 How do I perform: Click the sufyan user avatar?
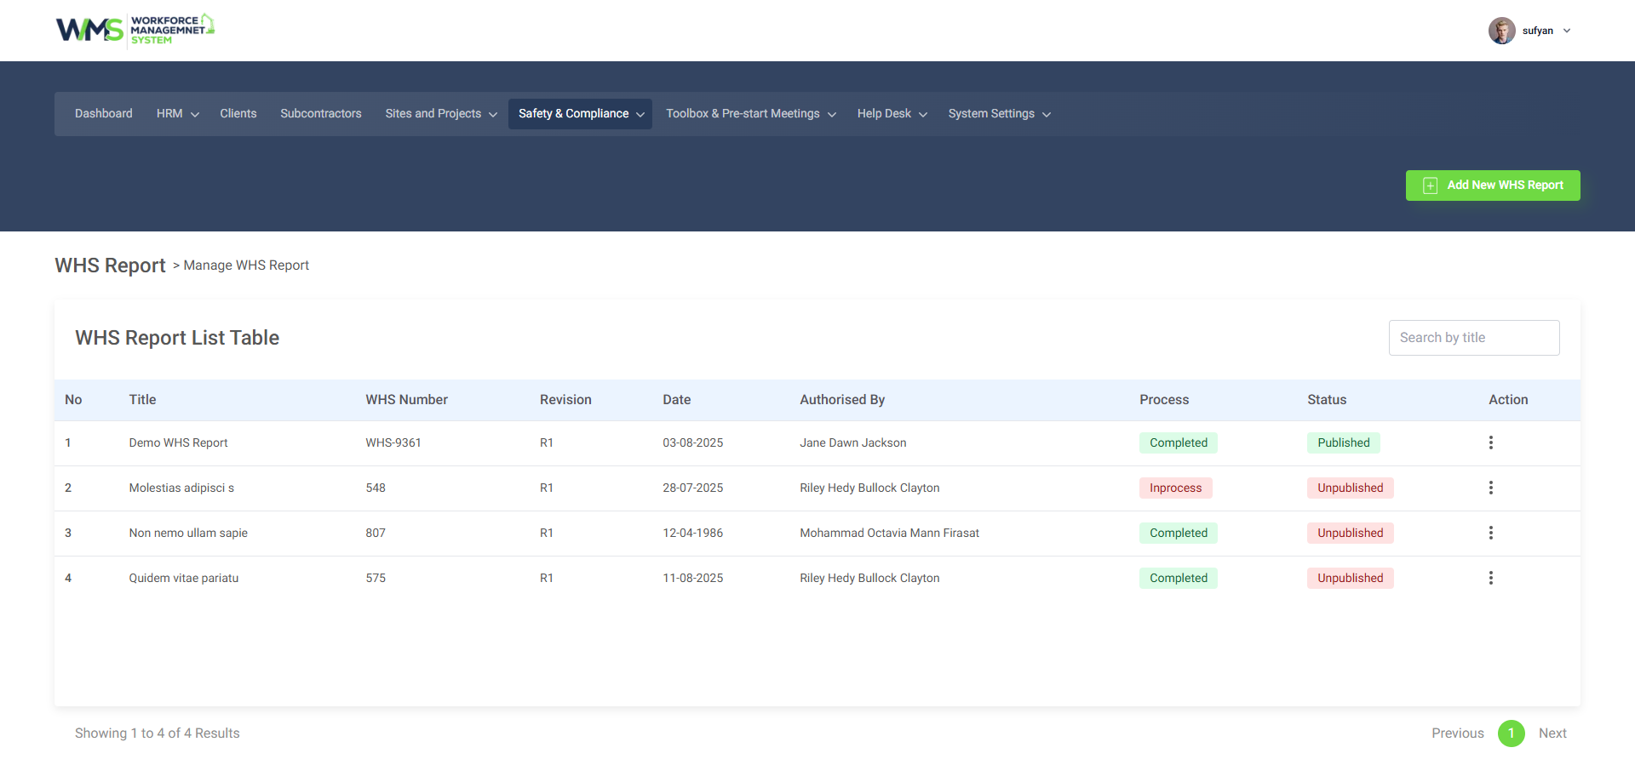coord(1501,31)
